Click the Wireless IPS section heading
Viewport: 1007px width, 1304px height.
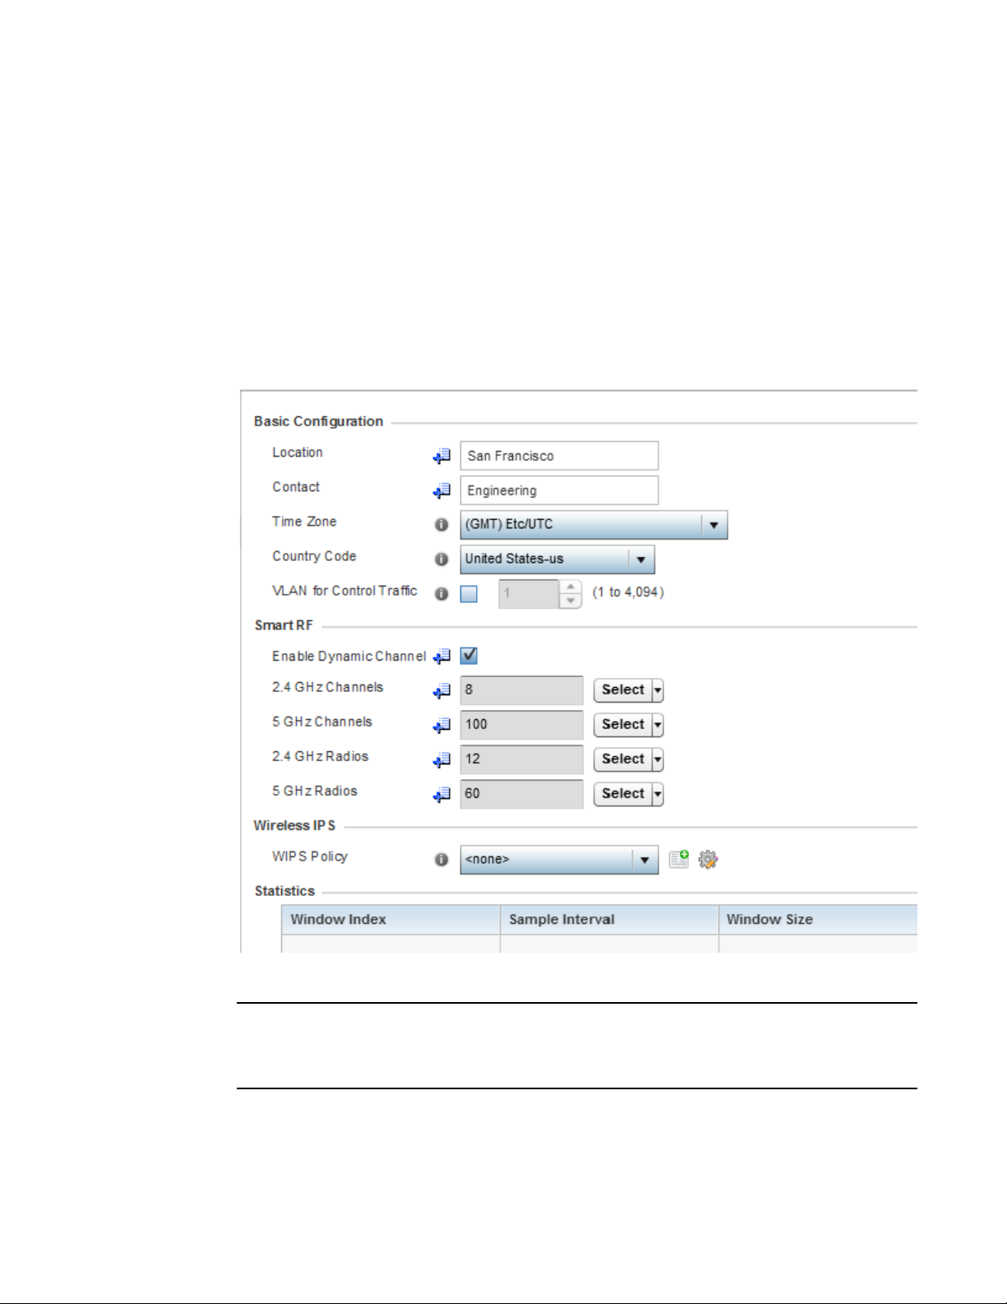pyautogui.click(x=294, y=825)
